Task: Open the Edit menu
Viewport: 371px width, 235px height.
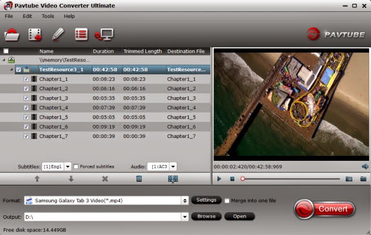Action: click(27, 16)
